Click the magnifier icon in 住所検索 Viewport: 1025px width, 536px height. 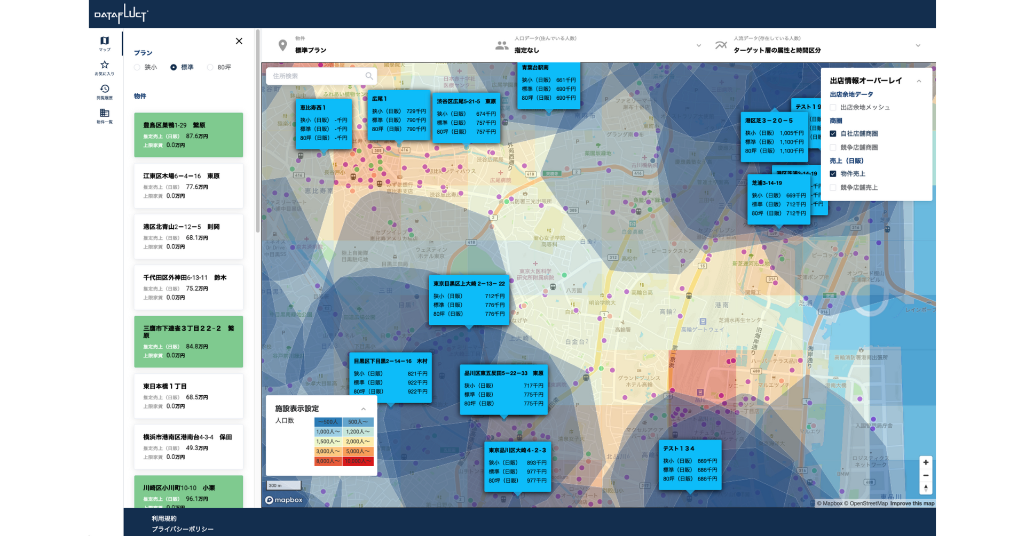[x=369, y=76]
